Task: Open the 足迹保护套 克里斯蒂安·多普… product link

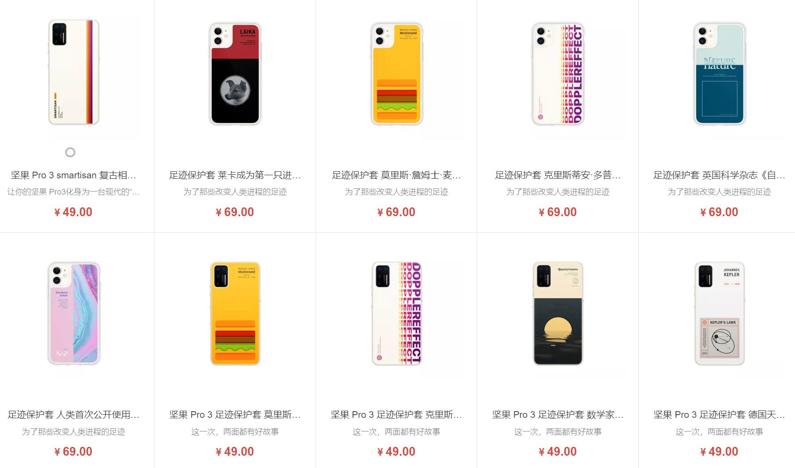Action: coord(558,175)
